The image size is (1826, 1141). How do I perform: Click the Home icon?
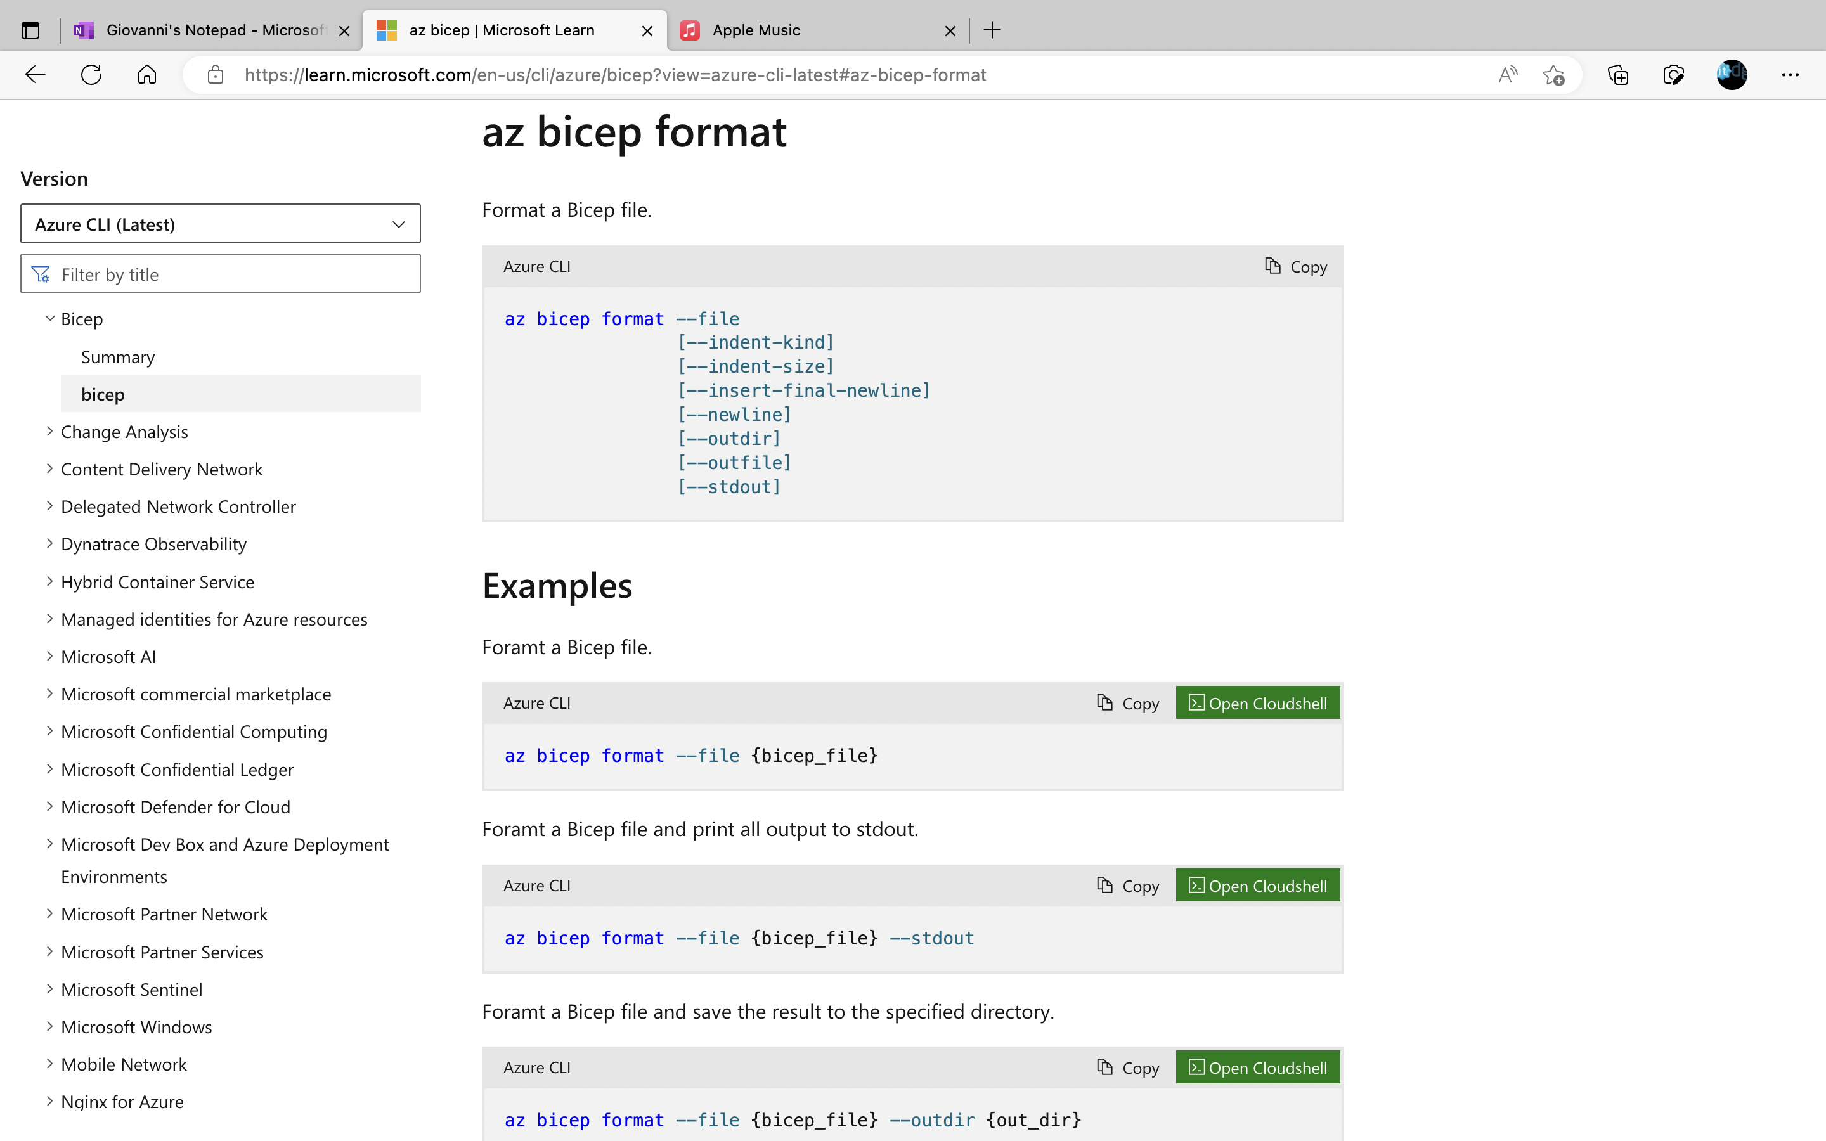pos(147,75)
